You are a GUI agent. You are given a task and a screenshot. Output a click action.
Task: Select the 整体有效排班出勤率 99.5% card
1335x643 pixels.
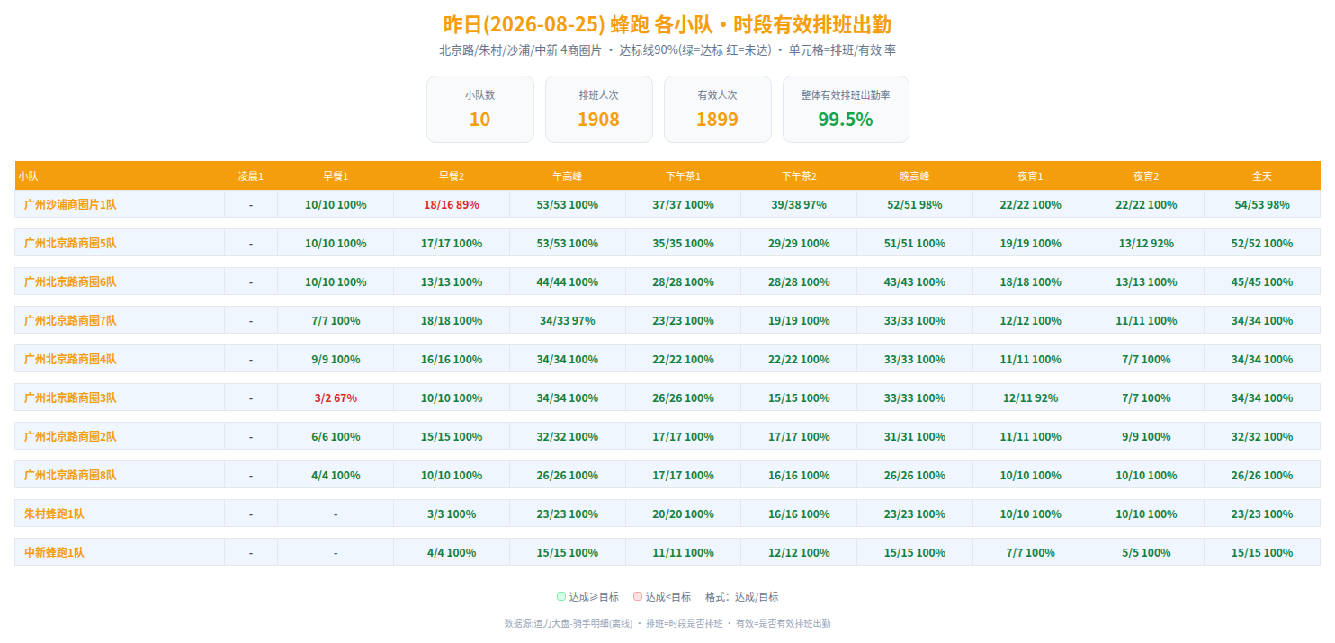846,109
